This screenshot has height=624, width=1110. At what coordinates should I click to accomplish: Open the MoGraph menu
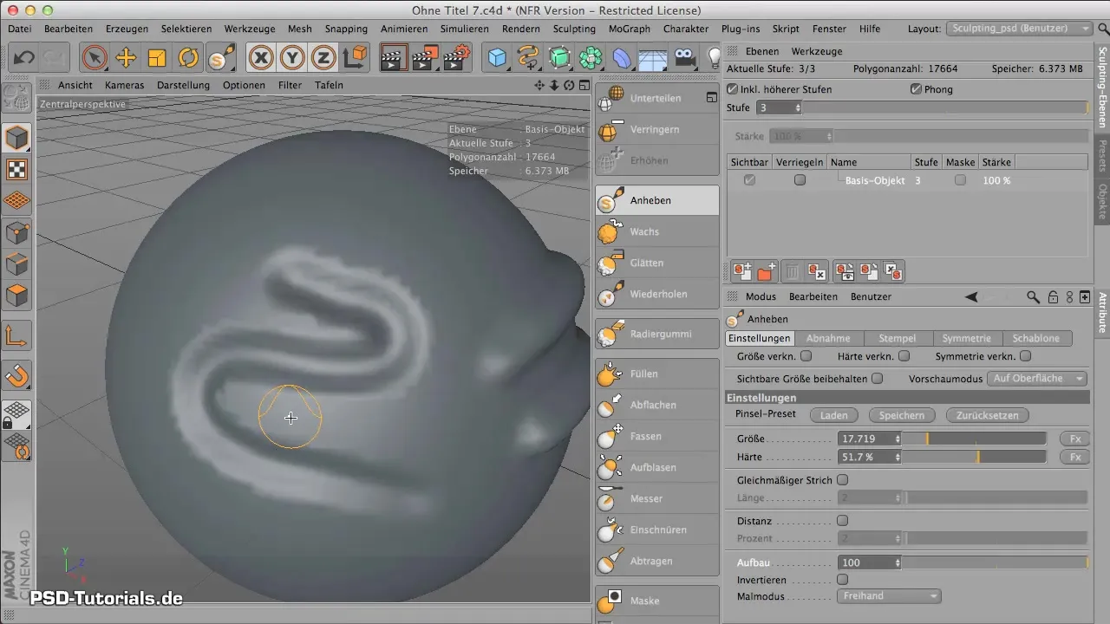(x=630, y=29)
